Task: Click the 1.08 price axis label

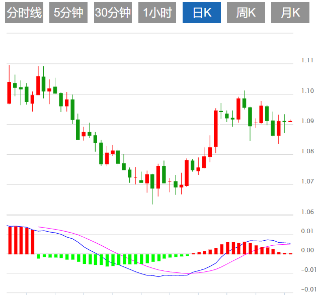Action: 307,151
